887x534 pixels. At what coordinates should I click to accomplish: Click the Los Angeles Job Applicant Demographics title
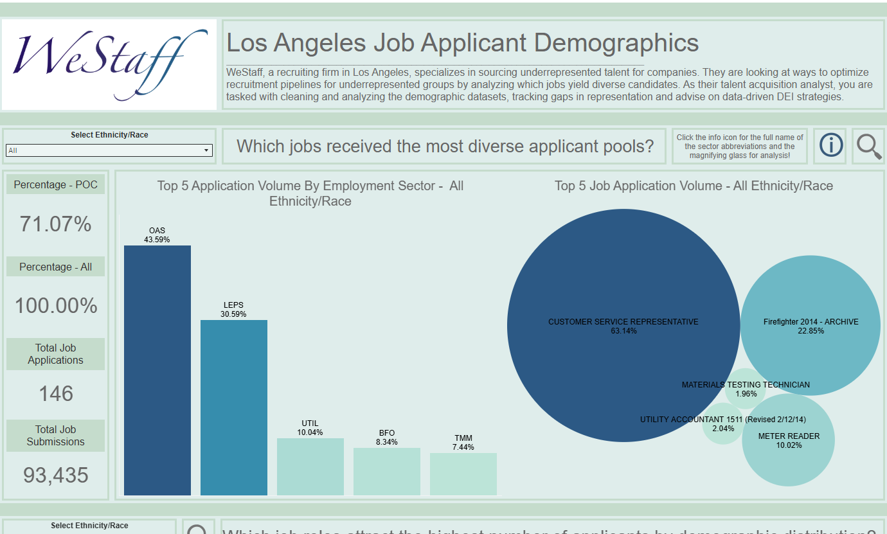coord(463,43)
